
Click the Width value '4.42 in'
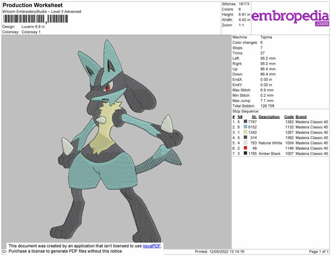click(244, 20)
